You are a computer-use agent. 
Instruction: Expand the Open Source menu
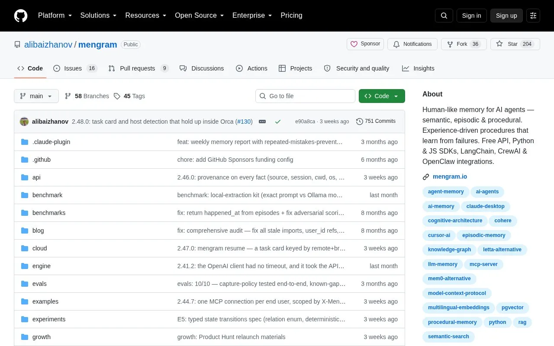pos(200,16)
